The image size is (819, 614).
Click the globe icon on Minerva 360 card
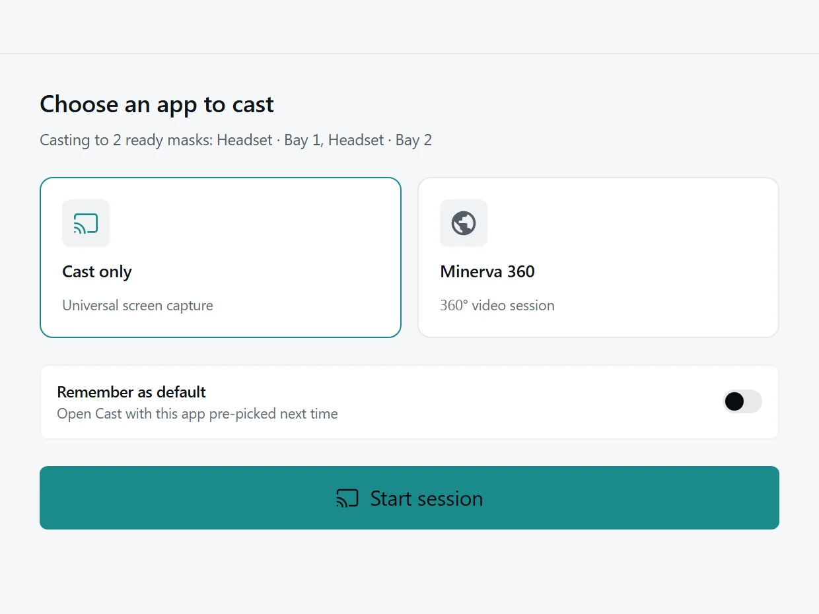coord(464,223)
